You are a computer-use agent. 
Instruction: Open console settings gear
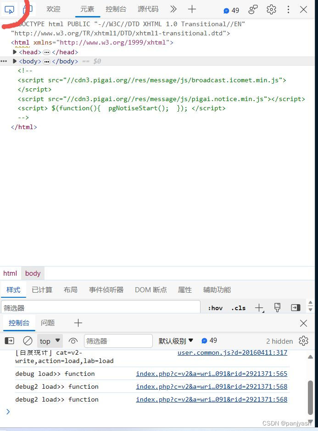[303, 341]
